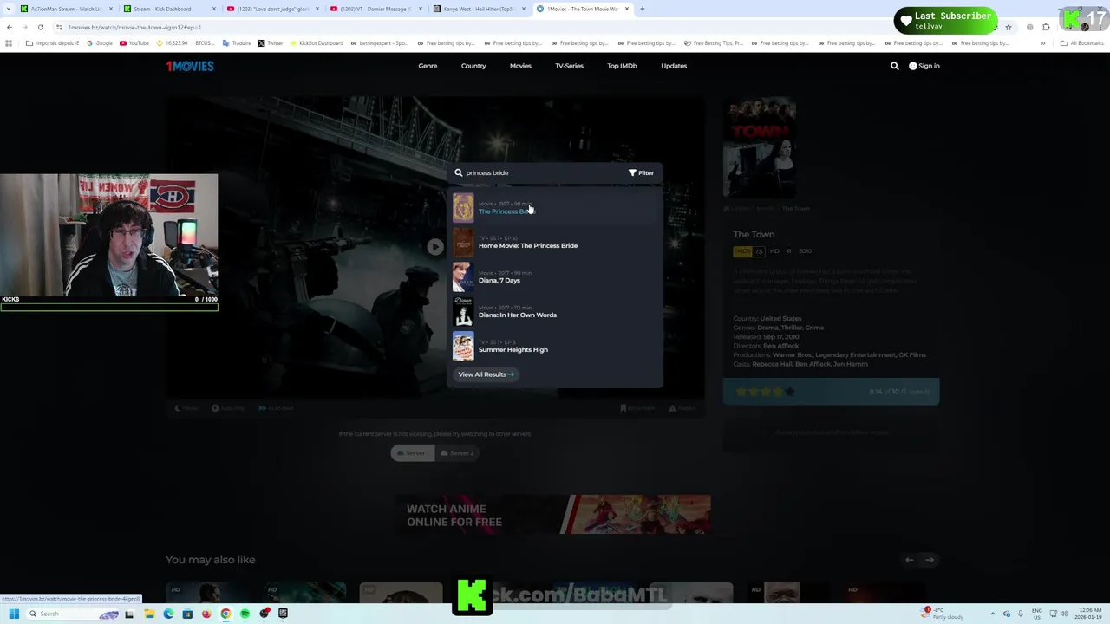This screenshot has height=624, width=1110.
Task: Toggle the Focus mode option under the player
Action: tap(186, 408)
